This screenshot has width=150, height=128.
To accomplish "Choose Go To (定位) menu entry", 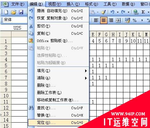I will click(x=58, y=123).
